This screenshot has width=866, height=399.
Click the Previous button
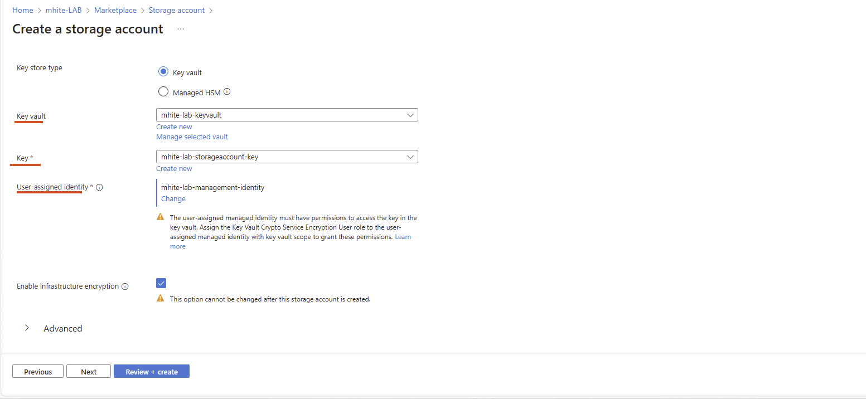[x=38, y=372]
